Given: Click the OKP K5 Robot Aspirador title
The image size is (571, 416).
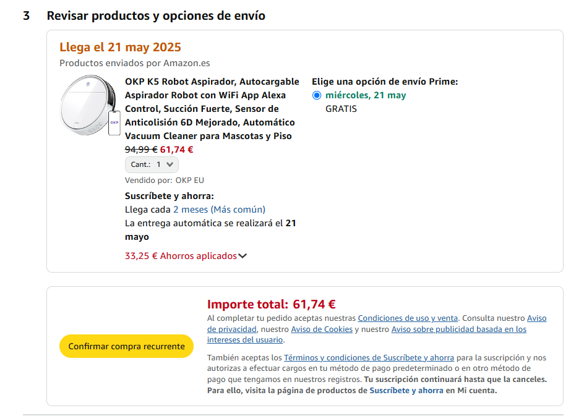Looking at the screenshot, I should (x=212, y=109).
